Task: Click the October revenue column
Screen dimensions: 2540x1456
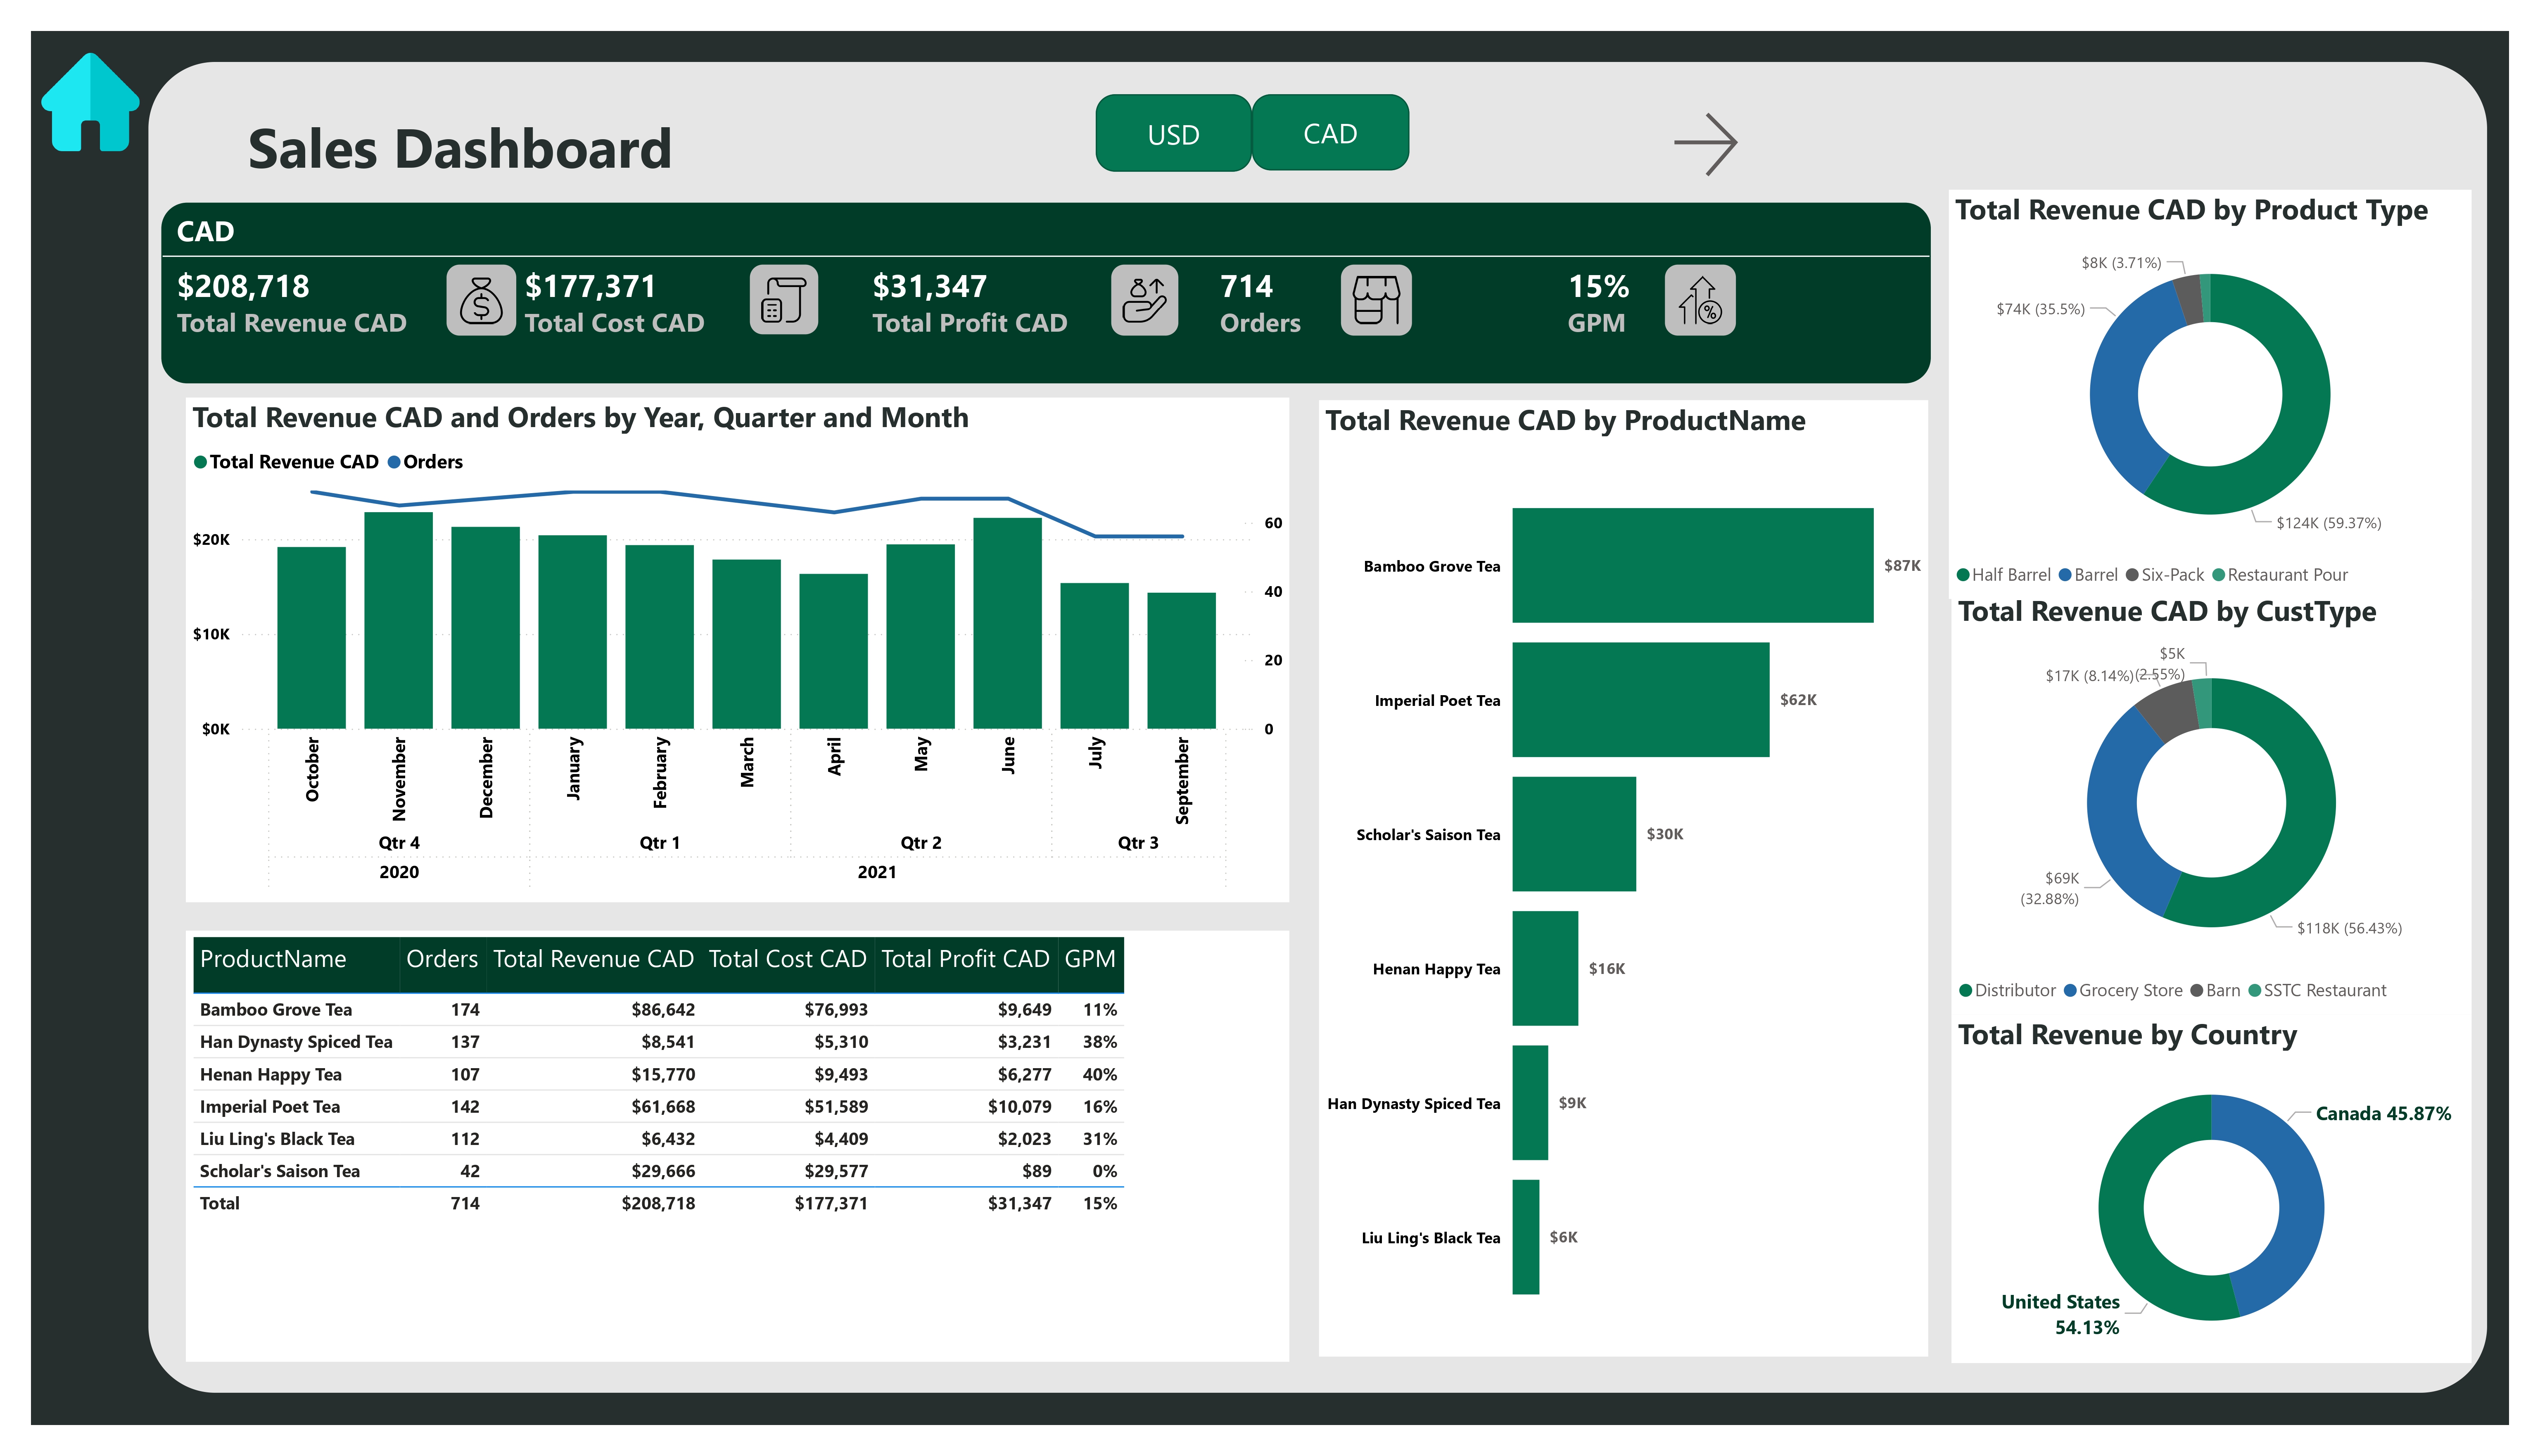Action: pos(311,638)
